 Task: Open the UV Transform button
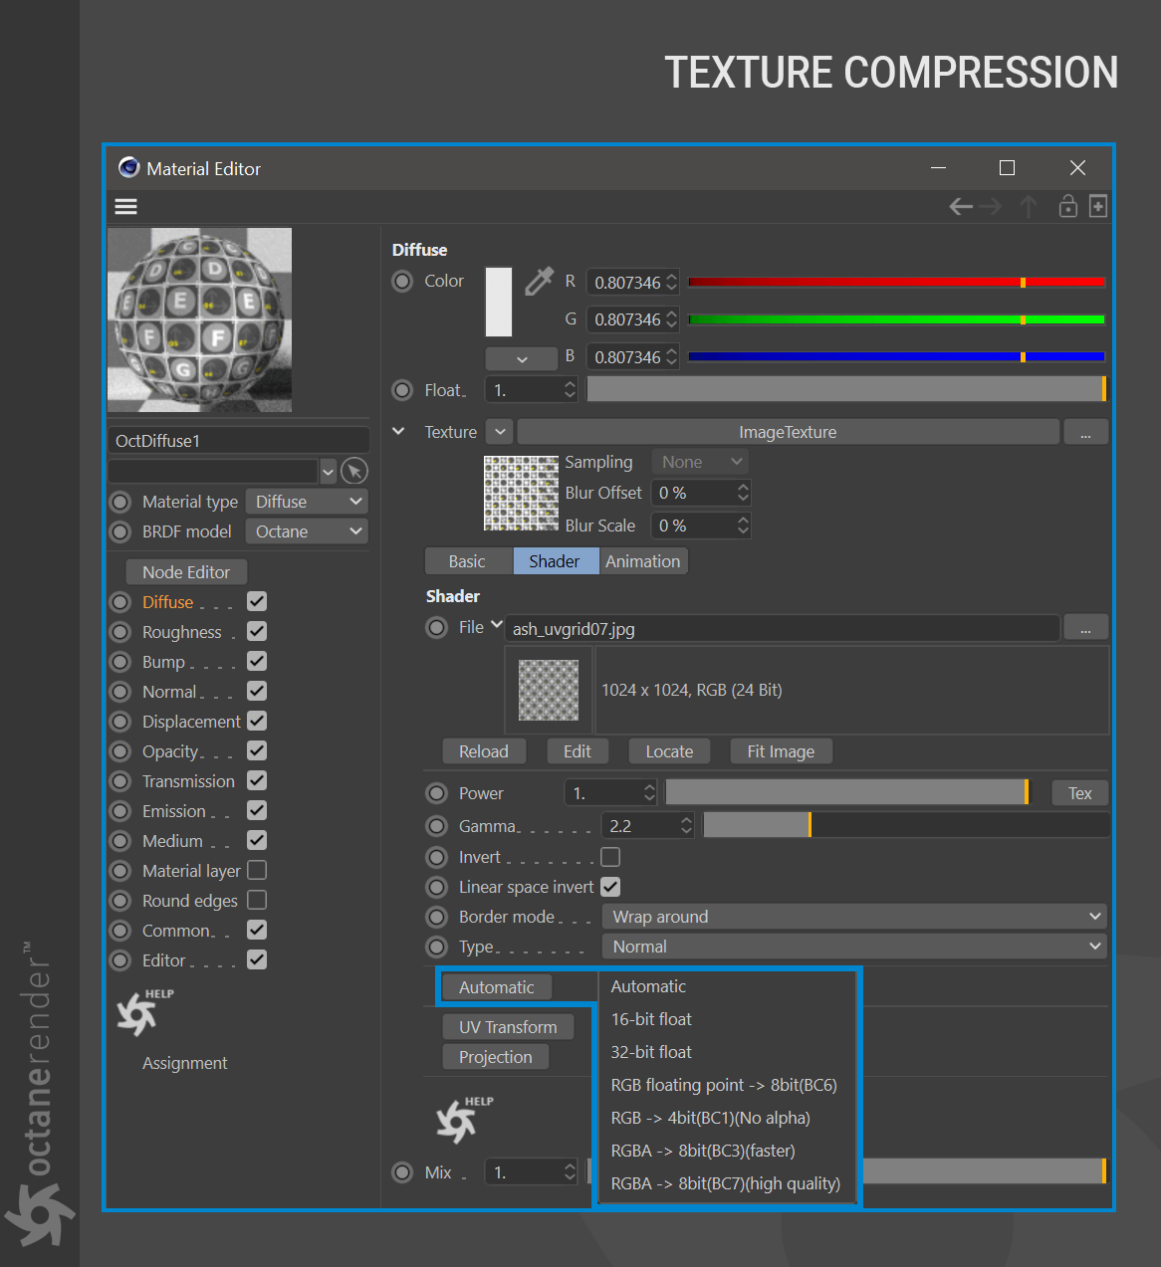coord(508,1027)
